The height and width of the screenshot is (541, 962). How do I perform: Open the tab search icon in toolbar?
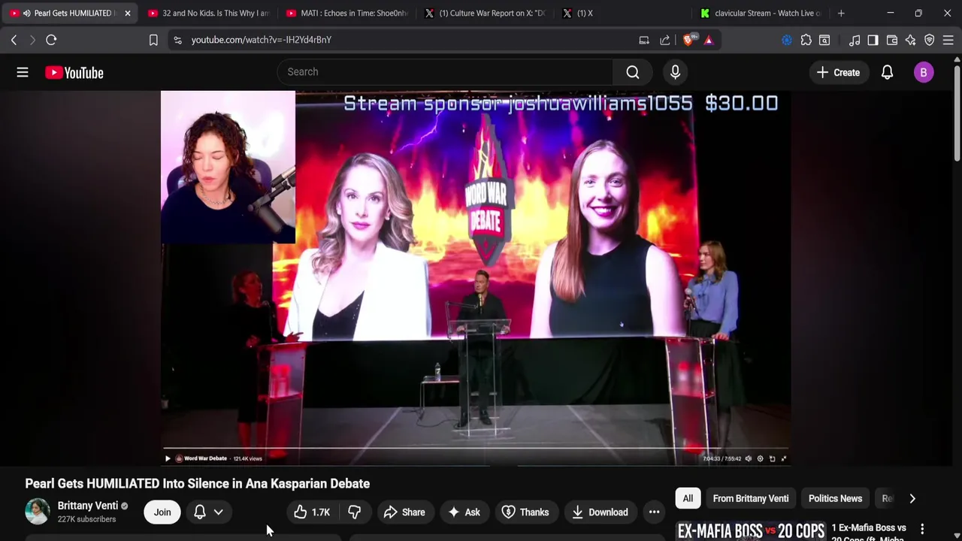tap(824, 40)
